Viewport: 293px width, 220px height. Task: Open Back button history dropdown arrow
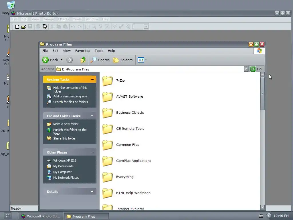(x=62, y=60)
